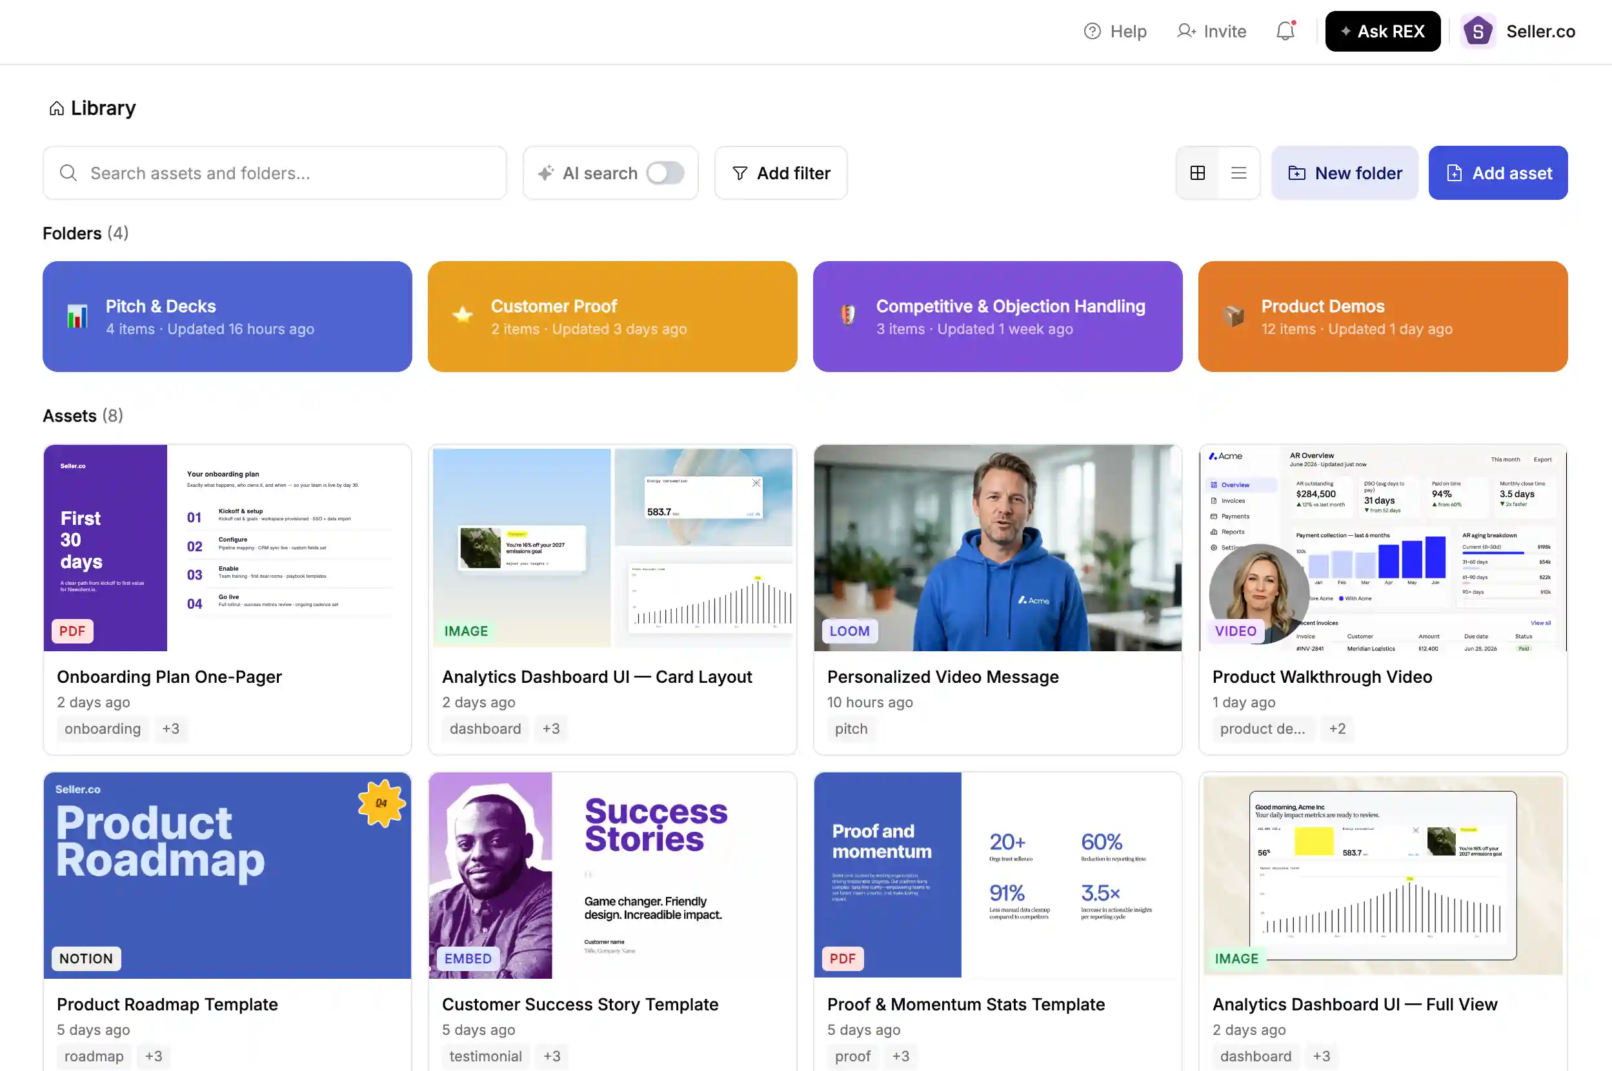Click the Library breadcrumb title
1612x1071 pixels.
(x=103, y=108)
